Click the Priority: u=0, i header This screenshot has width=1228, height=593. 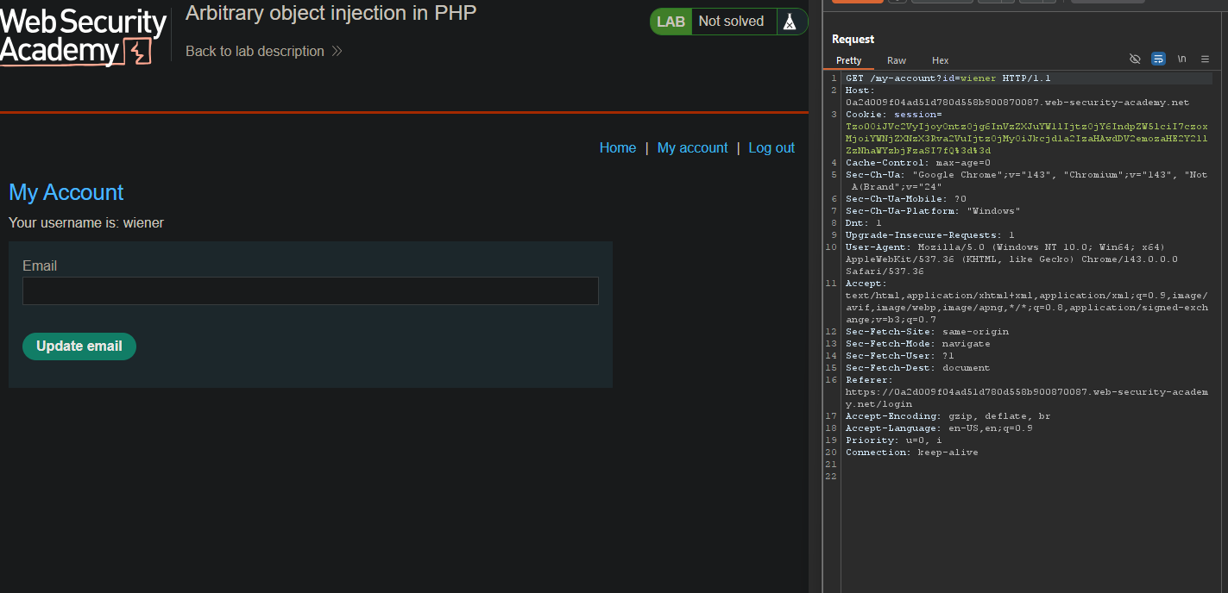coord(893,440)
